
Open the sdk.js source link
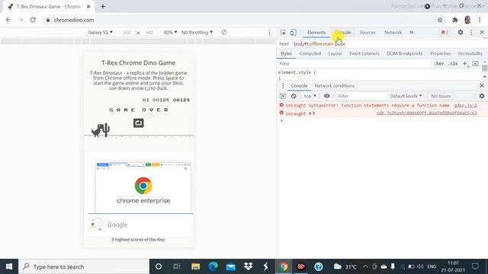426,113
